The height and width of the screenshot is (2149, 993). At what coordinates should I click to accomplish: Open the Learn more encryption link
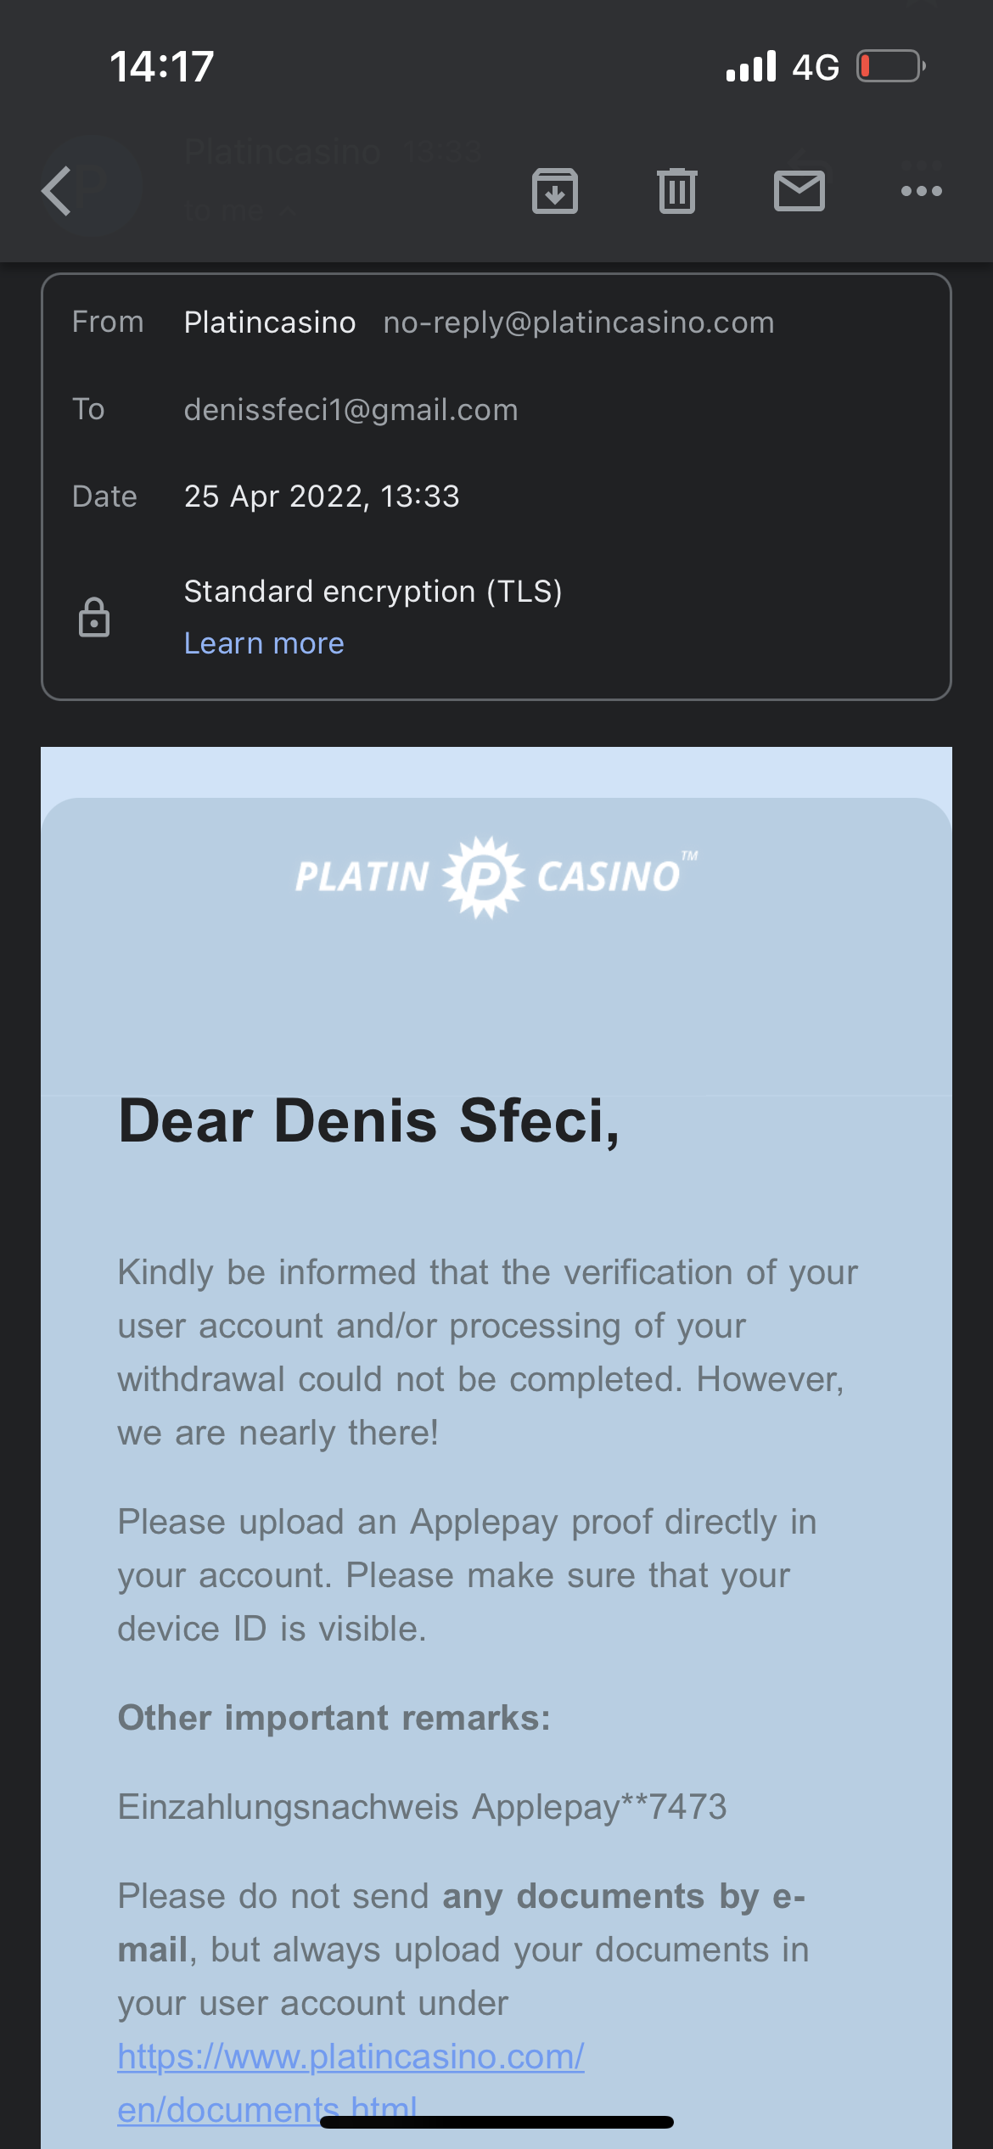[x=264, y=643]
